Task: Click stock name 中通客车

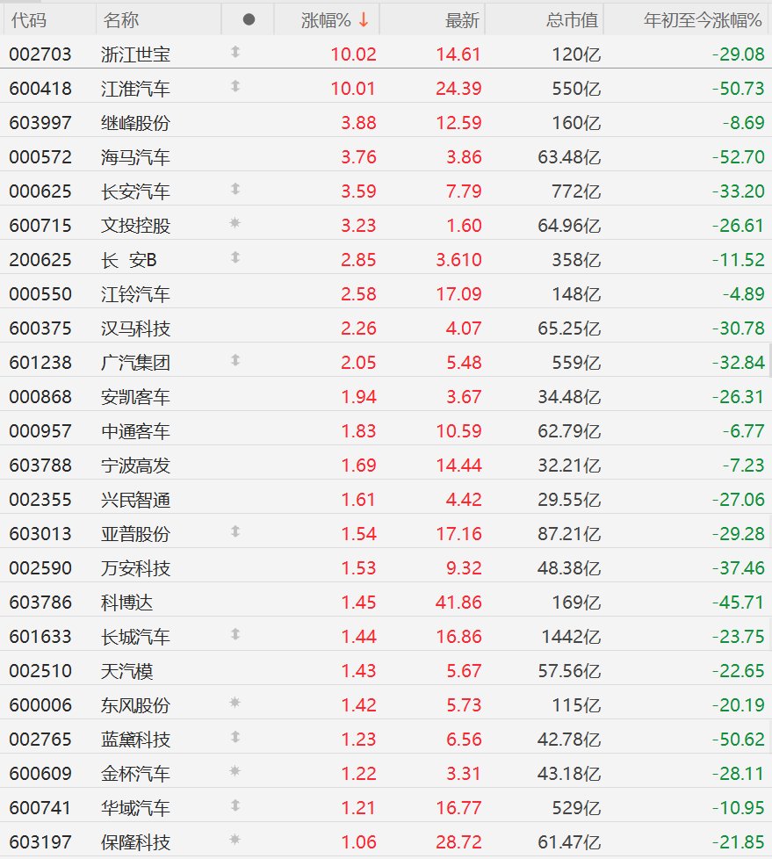Action: pyautogui.click(x=136, y=431)
